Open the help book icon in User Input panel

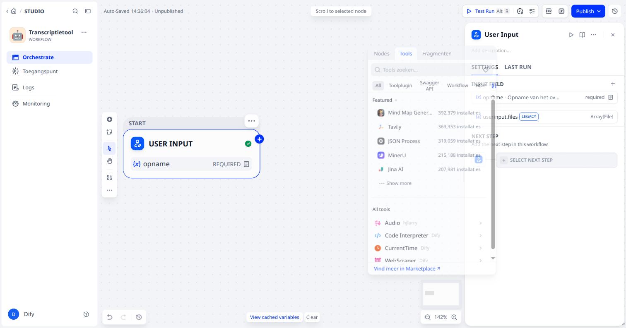[x=582, y=35]
